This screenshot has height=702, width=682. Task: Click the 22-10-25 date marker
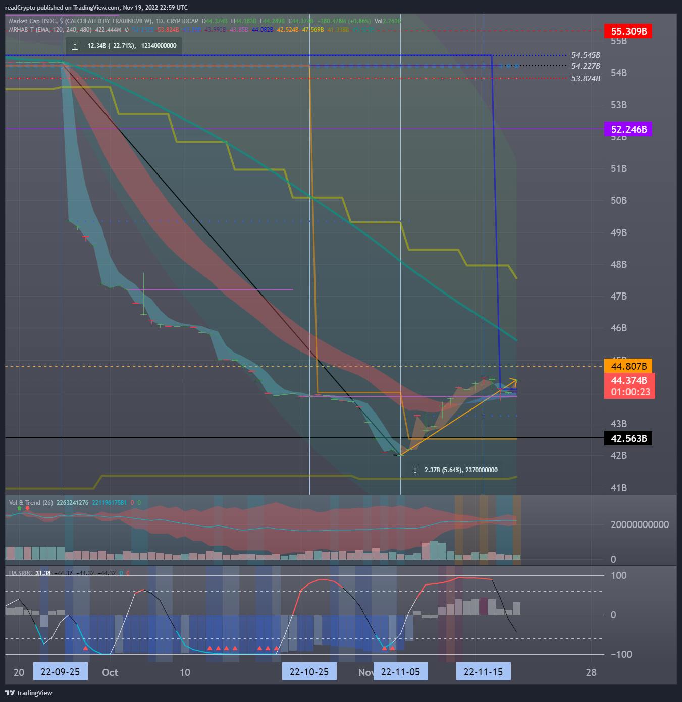pyautogui.click(x=309, y=672)
